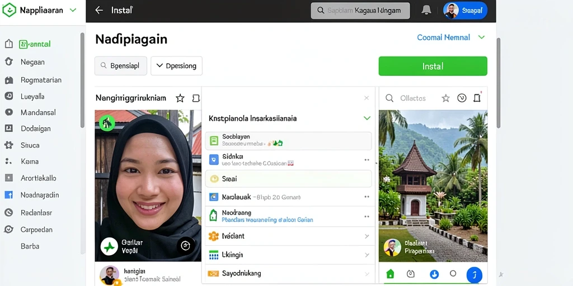Viewport: 573px width, 286px height.
Task: Open Rogmatarian in the sidebar
Action: coord(41,80)
